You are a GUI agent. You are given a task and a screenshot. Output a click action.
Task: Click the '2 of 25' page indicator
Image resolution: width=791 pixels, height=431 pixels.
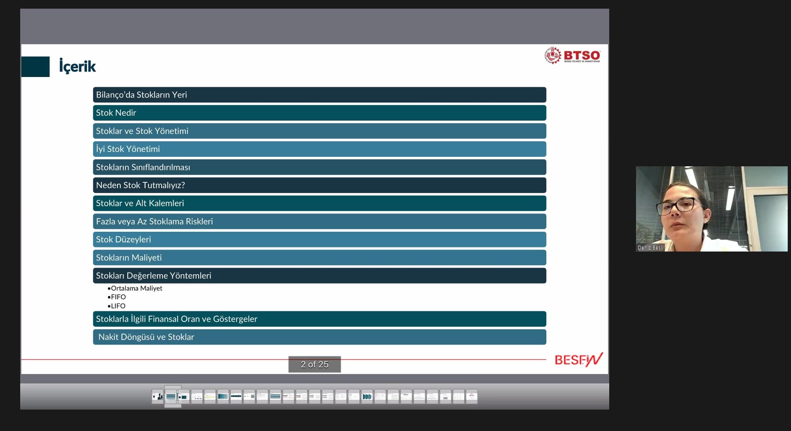(x=315, y=364)
